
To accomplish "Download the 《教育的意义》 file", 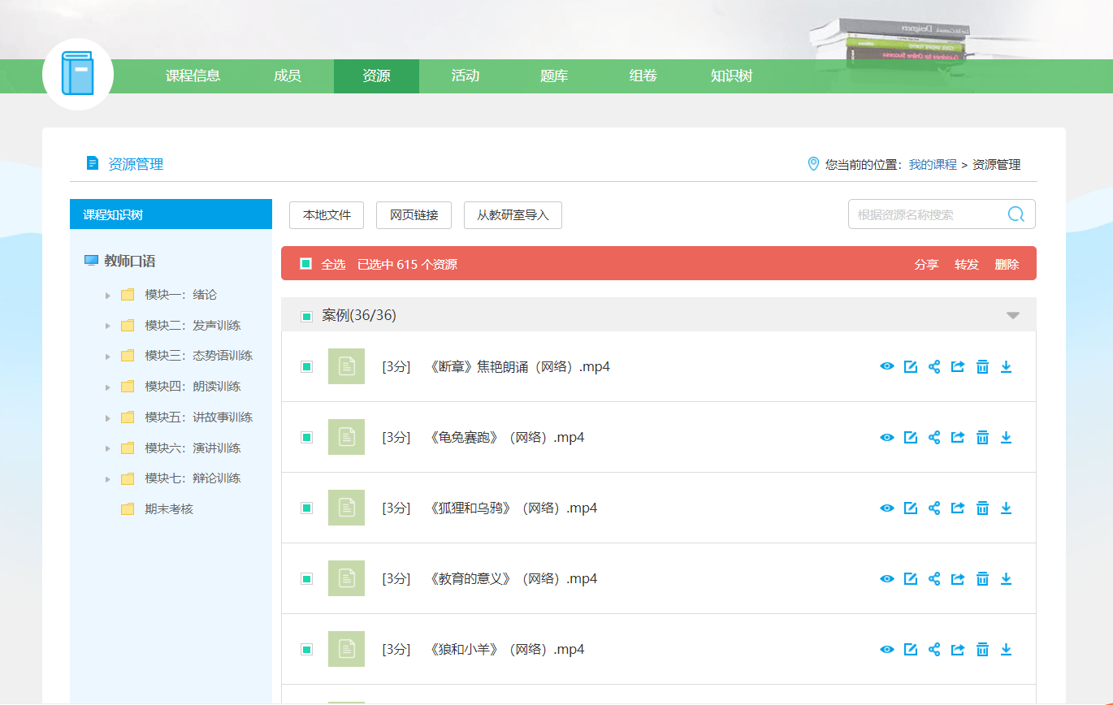I will point(1006,578).
